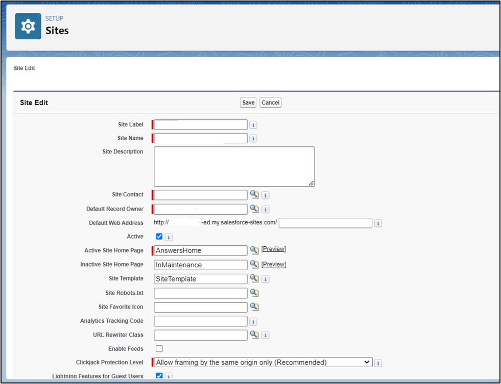Show info tooltip for Site Contact
Screen dimensions: 501x384
(x=265, y=195)
